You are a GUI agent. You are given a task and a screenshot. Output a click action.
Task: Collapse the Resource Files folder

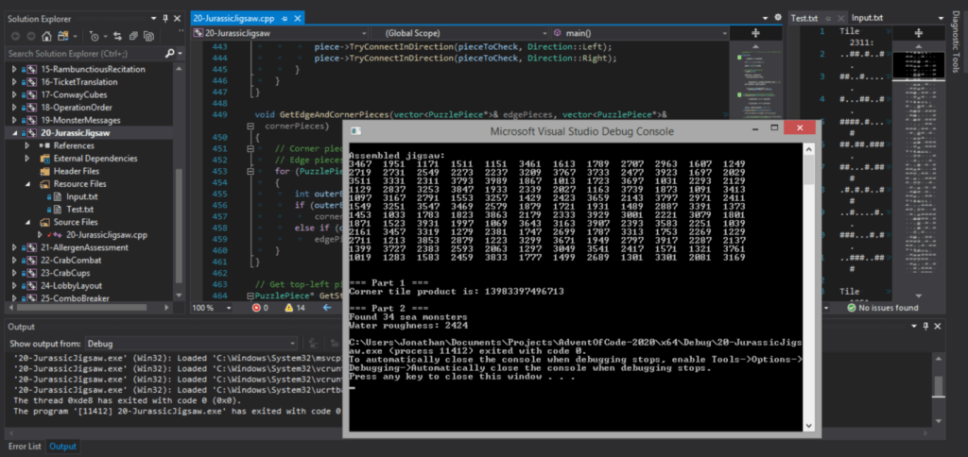pyautogui.click(x=27, y=184)
